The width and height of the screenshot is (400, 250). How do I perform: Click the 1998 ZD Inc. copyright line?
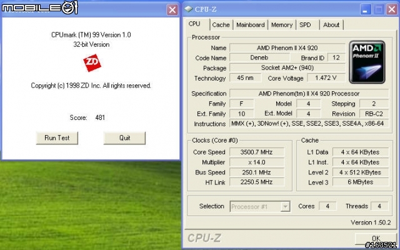(91, 86)
